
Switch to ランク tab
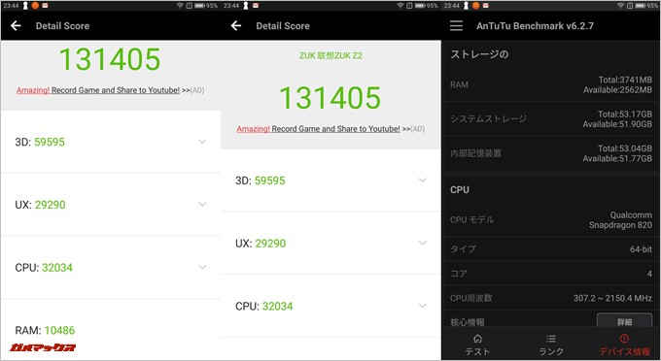(x=551, y=345)
